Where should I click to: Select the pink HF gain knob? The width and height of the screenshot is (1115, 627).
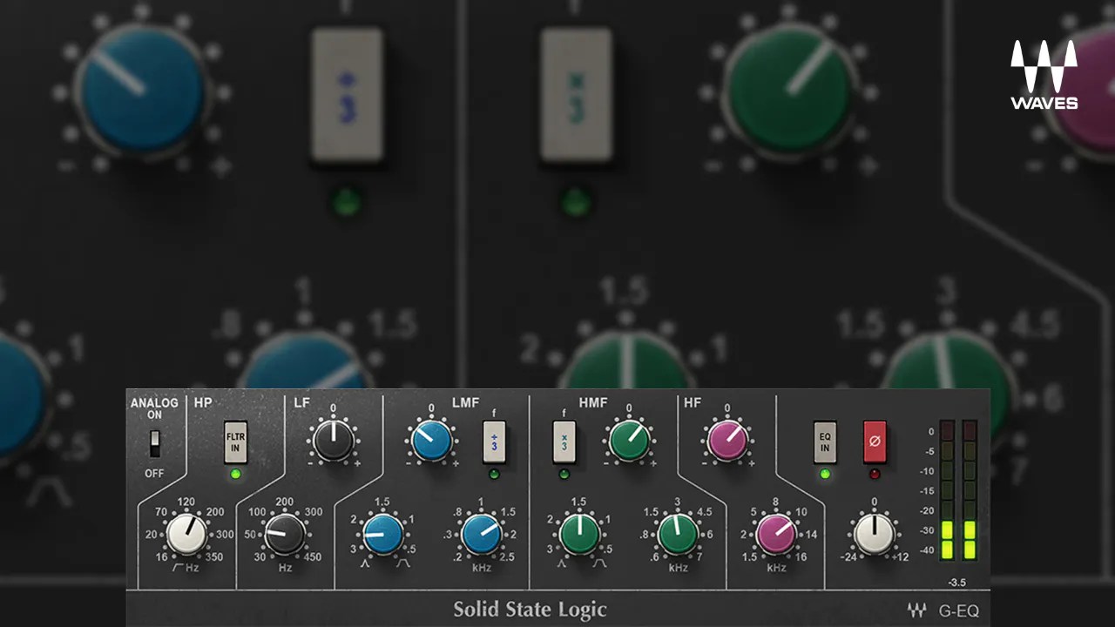pos(726,440)
